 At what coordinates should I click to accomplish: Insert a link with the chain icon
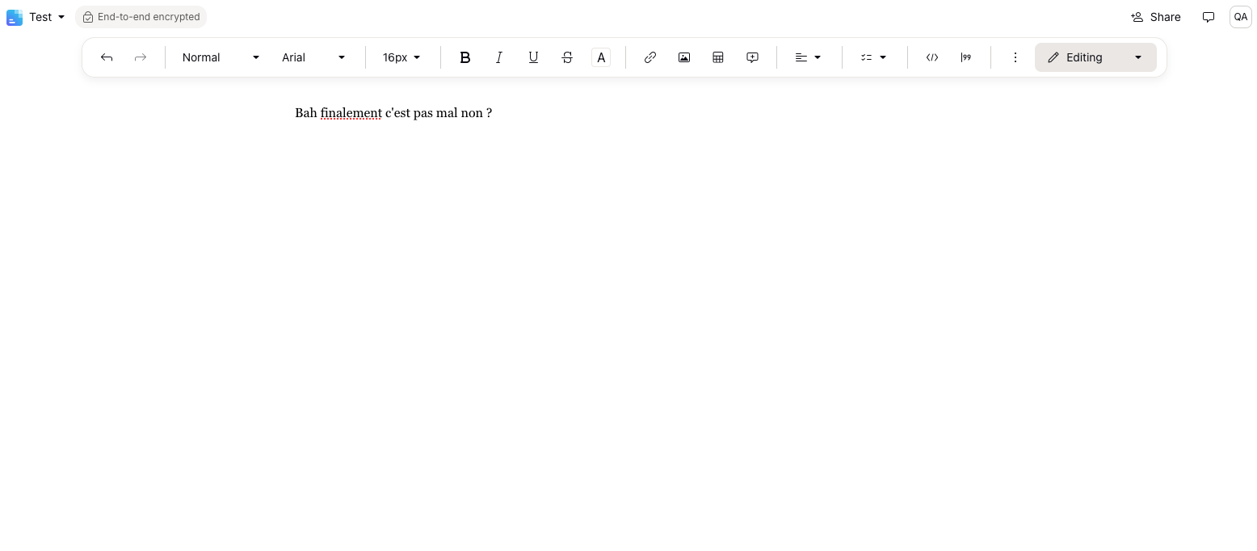(x=650, y=57)
